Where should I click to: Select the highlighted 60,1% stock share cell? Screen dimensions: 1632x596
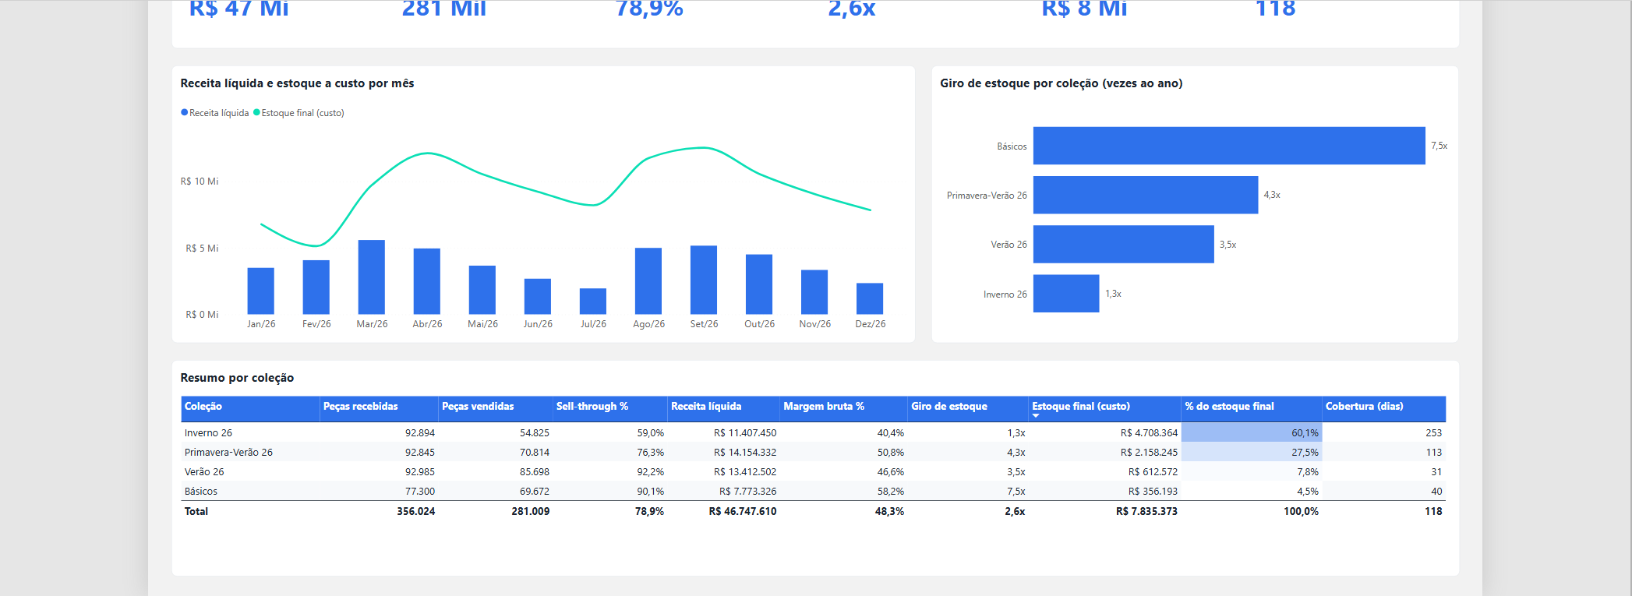pos(1252,432)
